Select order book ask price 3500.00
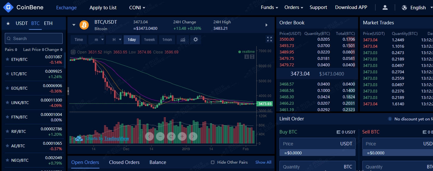The height and width of the screenshot is (171, 433). [287, 39]
